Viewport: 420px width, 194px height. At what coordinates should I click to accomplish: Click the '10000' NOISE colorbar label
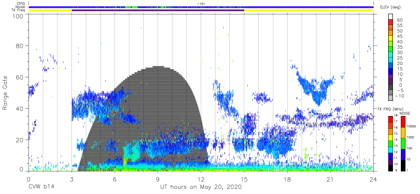[x=411, y=127]
